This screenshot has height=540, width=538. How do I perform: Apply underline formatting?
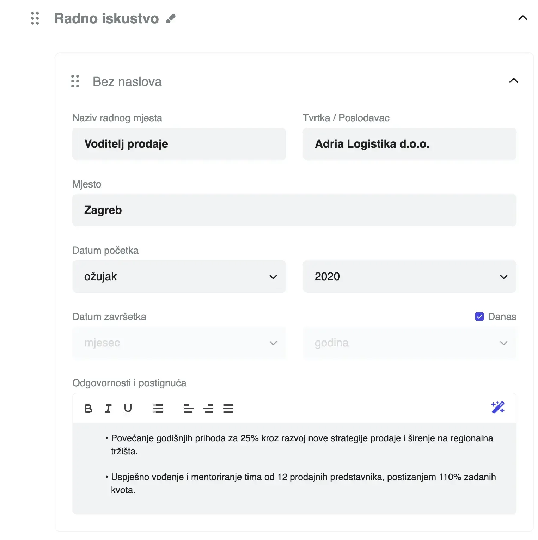[x=128, y=408]
